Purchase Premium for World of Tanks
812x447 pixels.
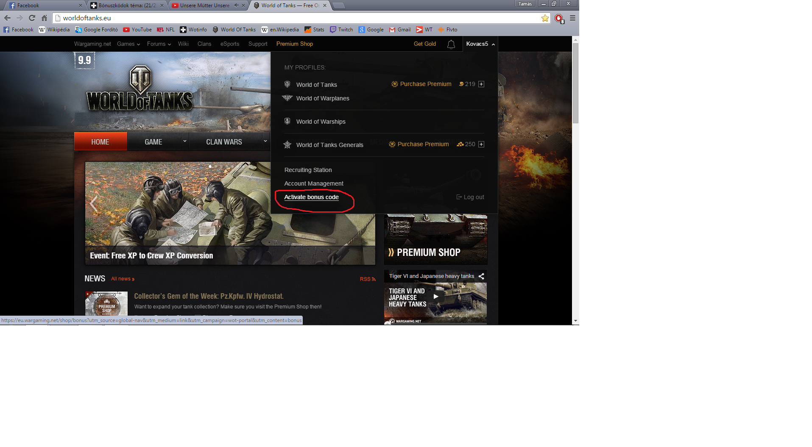[421, 84]
